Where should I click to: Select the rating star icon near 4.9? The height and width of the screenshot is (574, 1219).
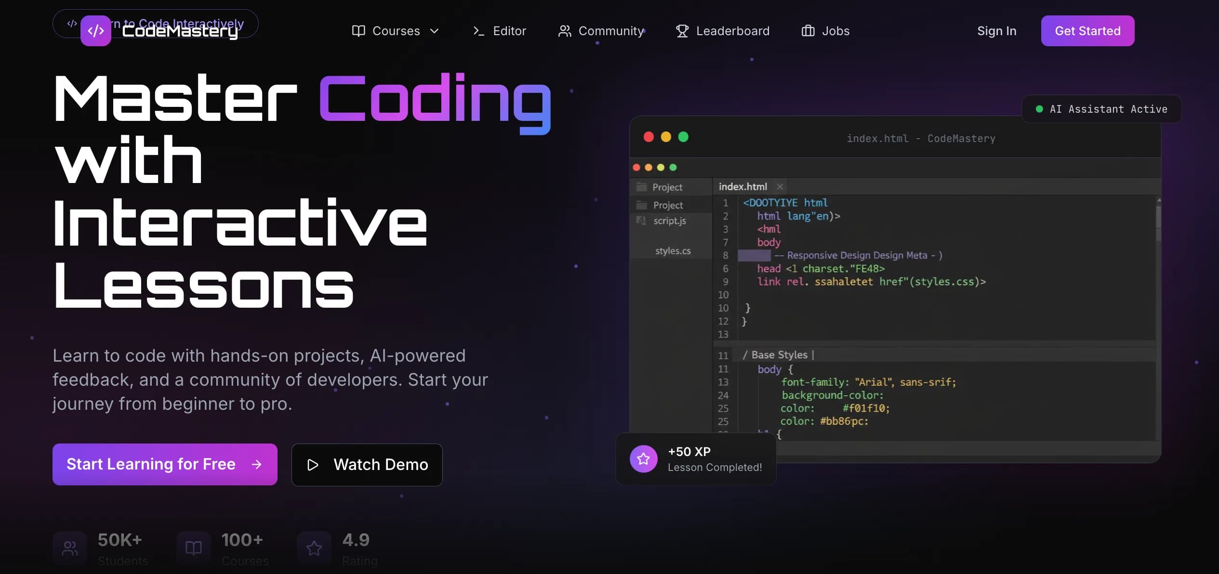[315, 548]
